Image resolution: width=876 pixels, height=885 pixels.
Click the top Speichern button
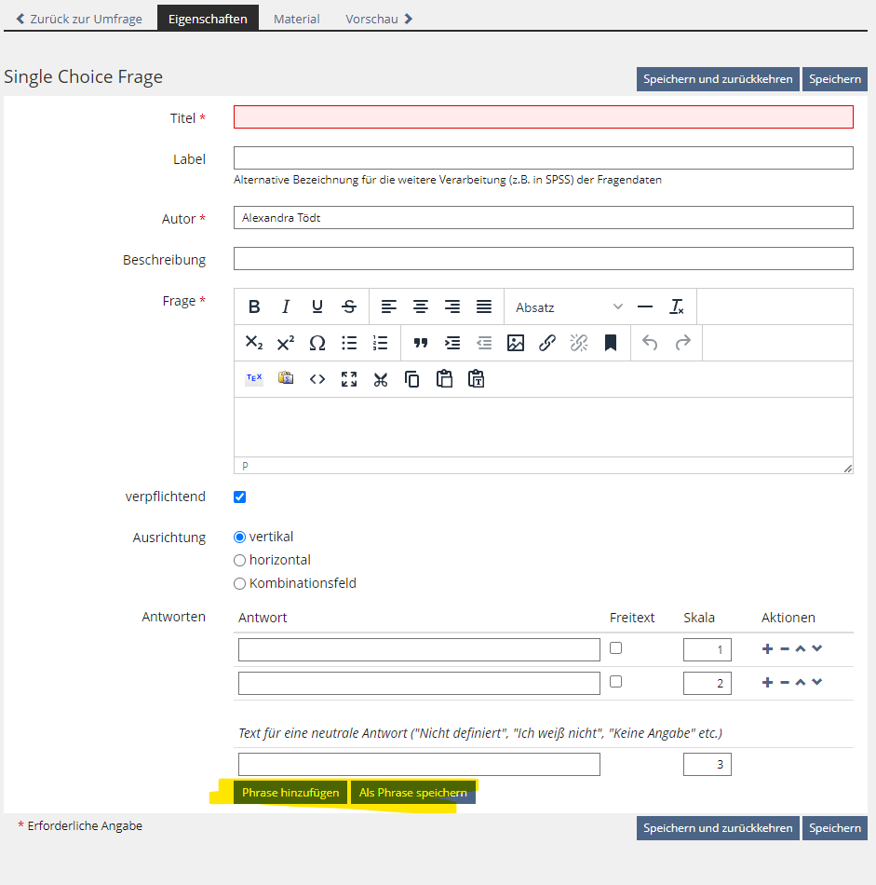(834, 79)
